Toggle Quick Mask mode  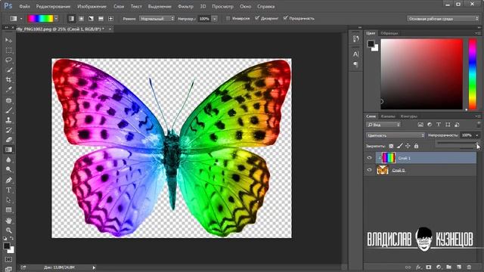pos(8,260)
